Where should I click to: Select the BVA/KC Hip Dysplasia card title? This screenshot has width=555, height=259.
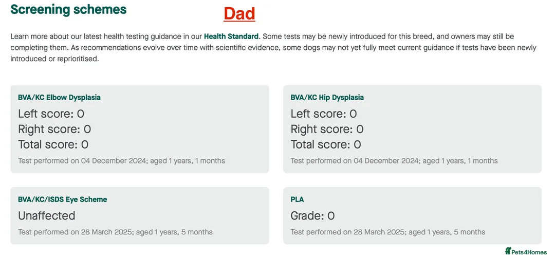[327, 97]
